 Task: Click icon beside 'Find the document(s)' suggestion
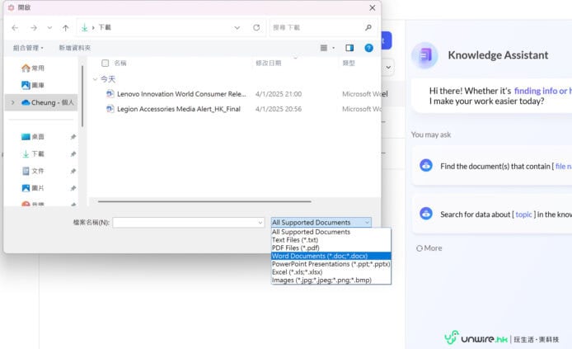(x=426, y=165)
